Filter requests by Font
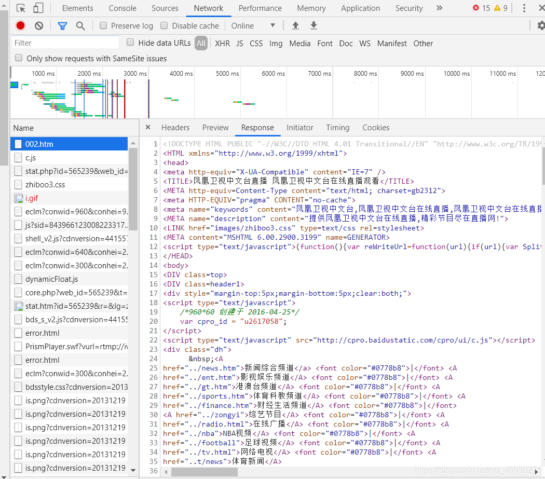Screen dimensions: 545x479 pyautogui.click(x=325, y=44)
